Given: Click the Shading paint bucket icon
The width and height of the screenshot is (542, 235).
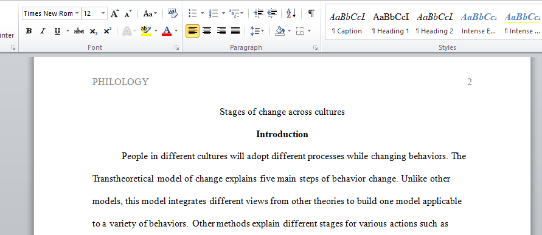Looking at the screenshot, I should pos(280,31).
